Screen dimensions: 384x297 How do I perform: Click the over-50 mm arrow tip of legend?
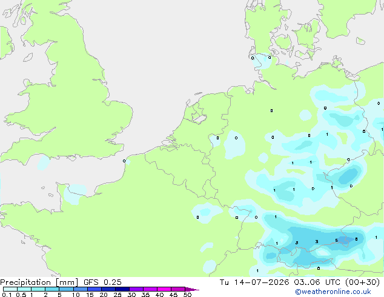192,289
